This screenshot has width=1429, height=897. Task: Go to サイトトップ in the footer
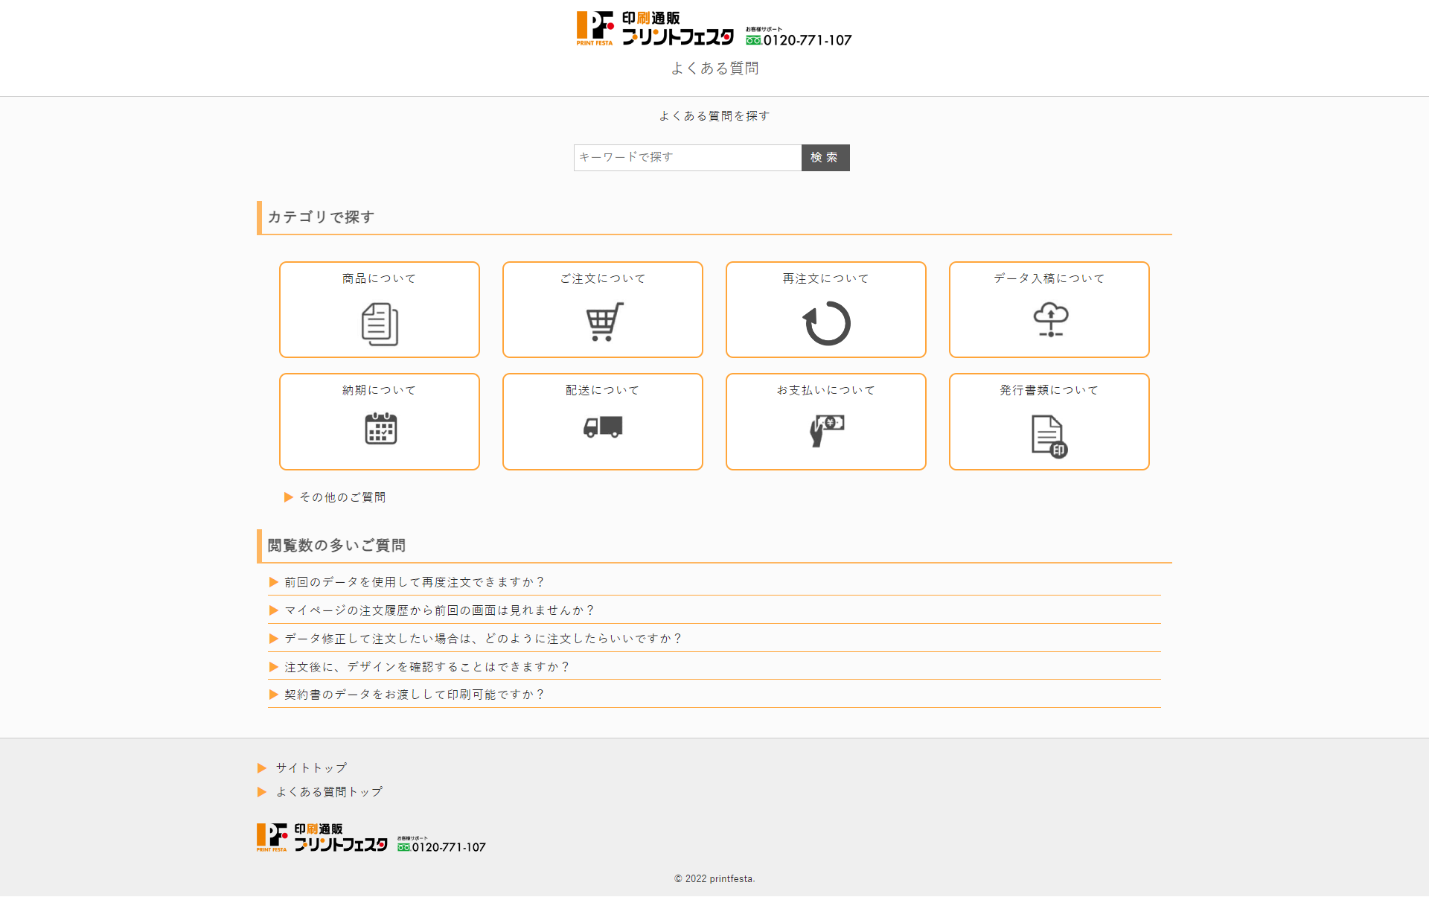click(x=310, y=767)
